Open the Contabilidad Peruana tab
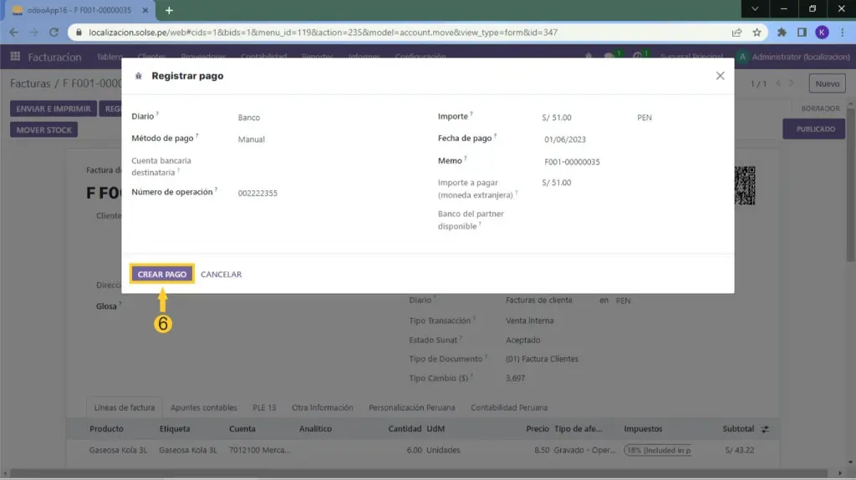 click(x=509, y=407)
